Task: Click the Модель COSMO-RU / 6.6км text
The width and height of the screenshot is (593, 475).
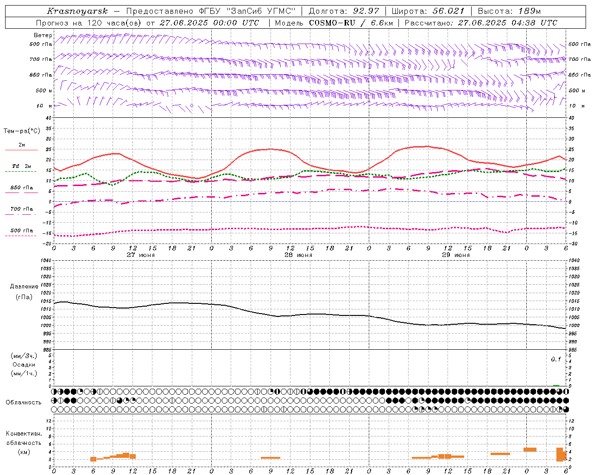Action: click(334, 23)
